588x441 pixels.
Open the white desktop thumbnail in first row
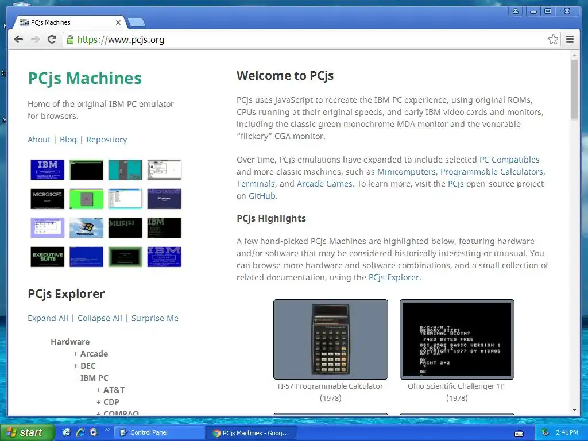164,169
